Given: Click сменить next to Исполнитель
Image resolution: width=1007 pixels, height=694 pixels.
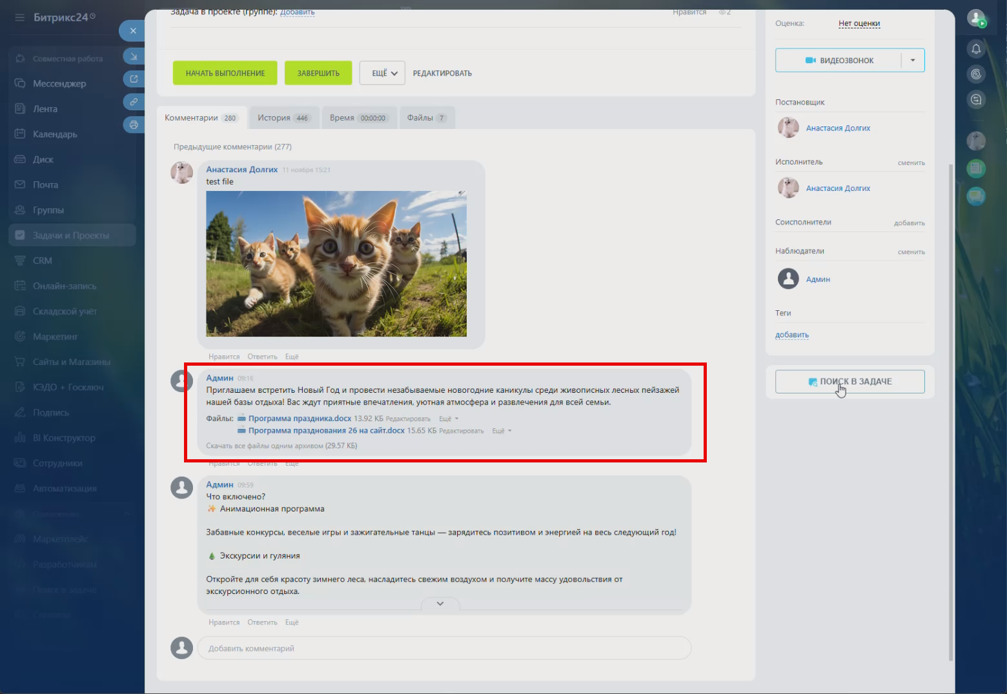Looking at the screenshot, I should tap(911, 163).
